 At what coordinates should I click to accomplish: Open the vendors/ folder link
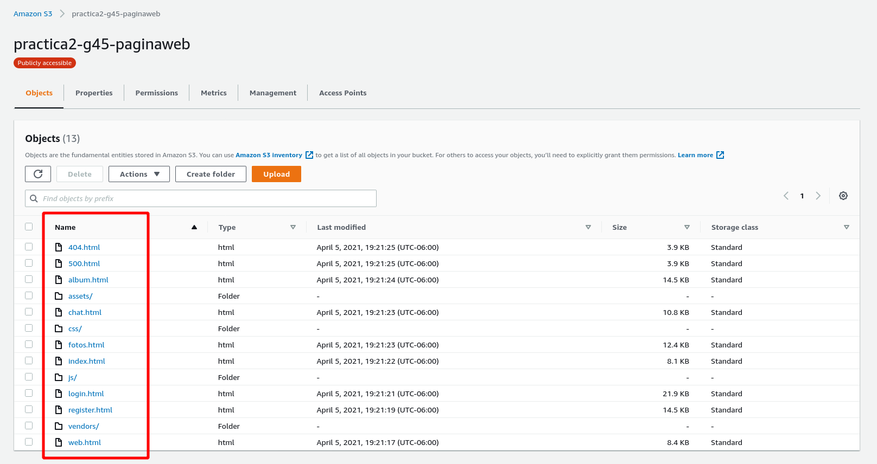tap(84, 426)
